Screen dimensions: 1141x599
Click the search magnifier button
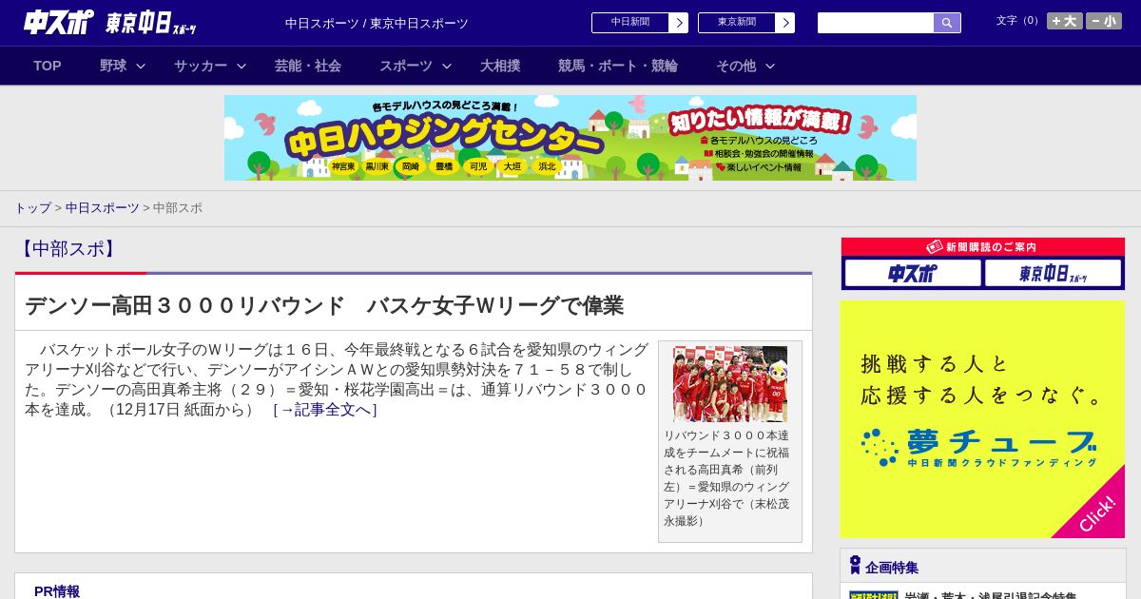point(947,23)
